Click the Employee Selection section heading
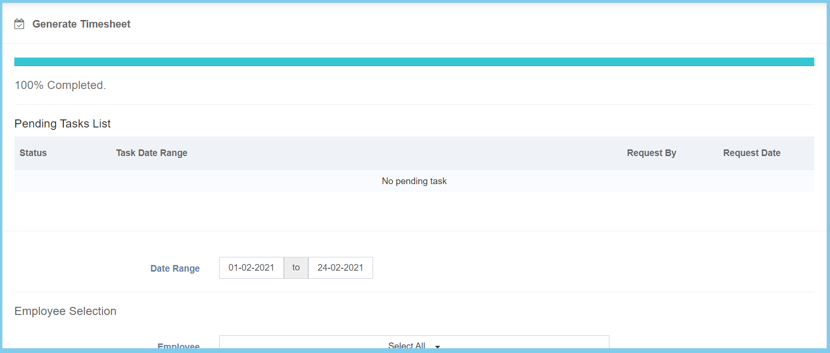Viewport: 830px width, 353px height. 65,311
